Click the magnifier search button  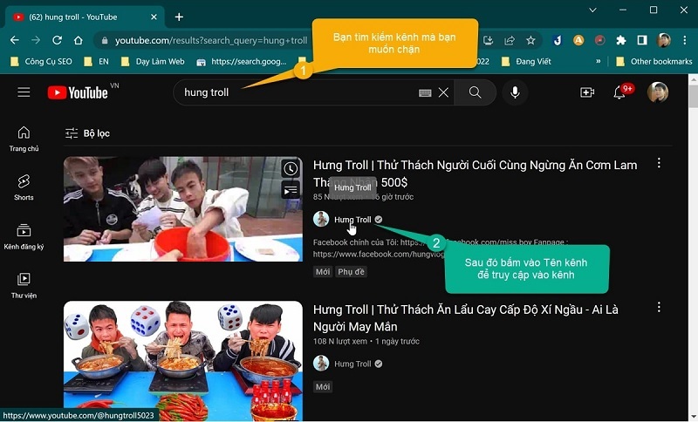pos(475,92)
